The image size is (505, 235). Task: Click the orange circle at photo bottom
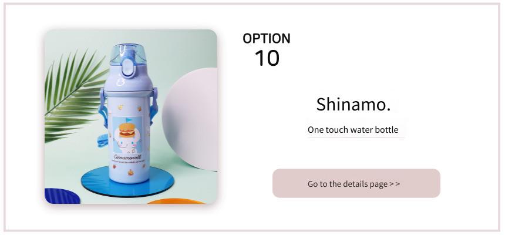[x=176, y=201]
